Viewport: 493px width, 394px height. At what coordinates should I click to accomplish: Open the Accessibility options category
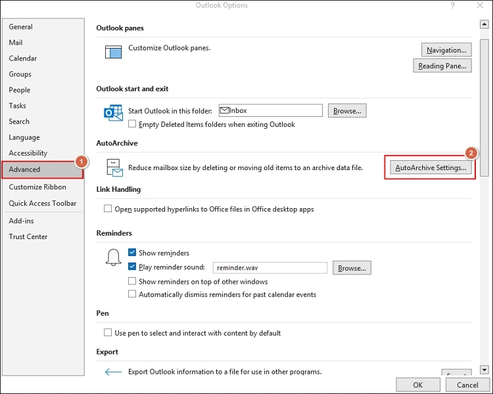point(43,153)
